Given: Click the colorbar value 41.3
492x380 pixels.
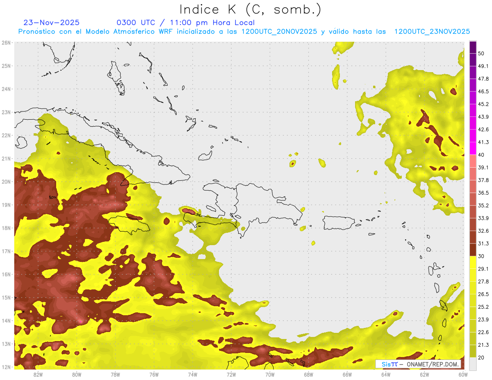Looking at the screenshot, I should [483, 142].
